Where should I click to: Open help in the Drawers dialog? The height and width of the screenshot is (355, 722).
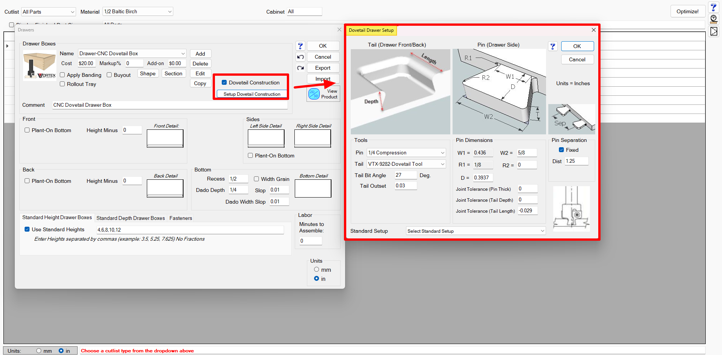(x=300, y=46)
